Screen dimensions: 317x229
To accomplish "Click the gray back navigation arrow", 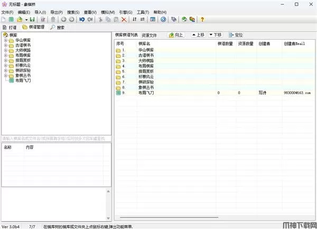I will click(x=64, y=19).
